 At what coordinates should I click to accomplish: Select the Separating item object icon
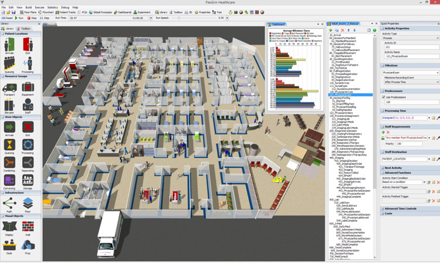click(x=28, y=163)
